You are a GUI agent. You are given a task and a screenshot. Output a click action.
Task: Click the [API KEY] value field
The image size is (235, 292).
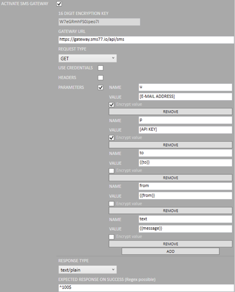click(x=185, y=129)
